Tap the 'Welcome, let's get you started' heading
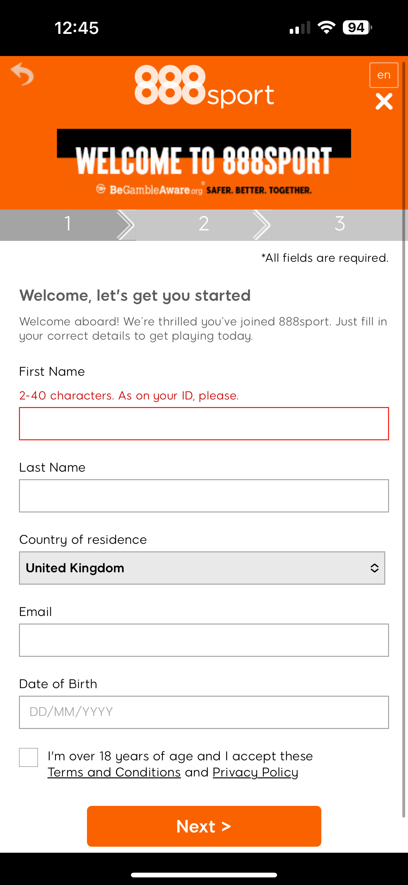 (135, 295)
